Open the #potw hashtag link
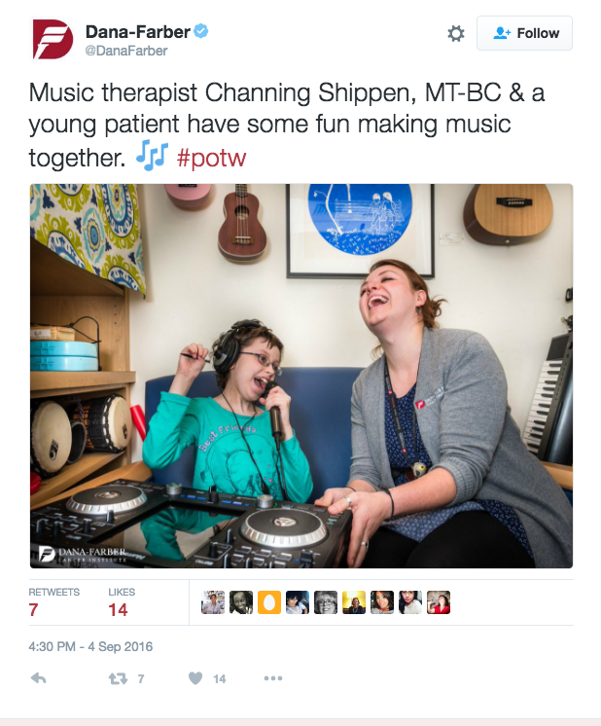 (x=211, y=158)
